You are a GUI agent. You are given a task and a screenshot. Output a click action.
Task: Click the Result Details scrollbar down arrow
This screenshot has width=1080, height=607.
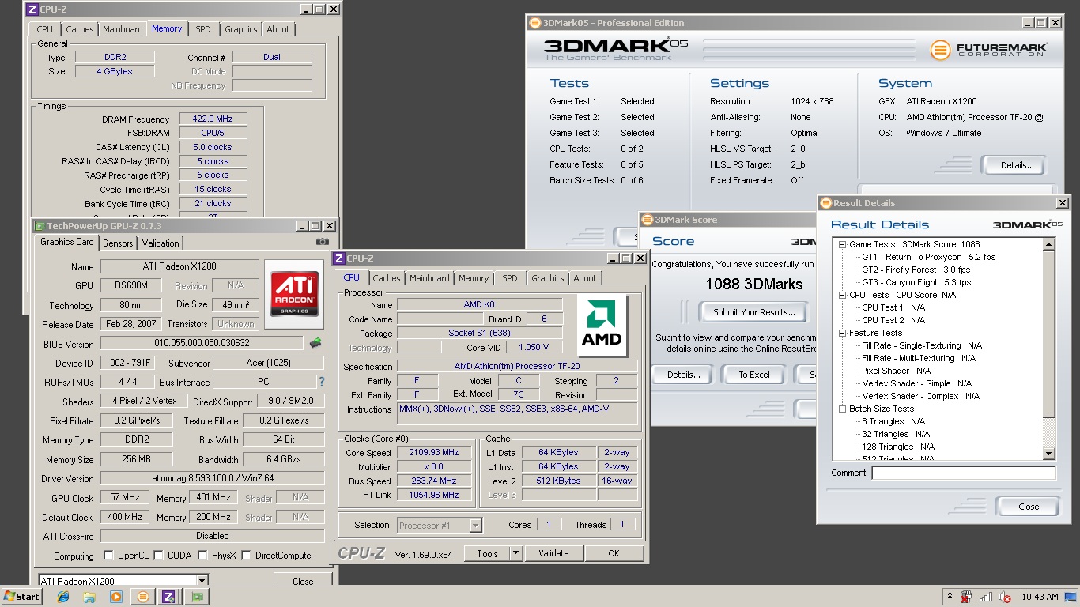(1049, 454)
